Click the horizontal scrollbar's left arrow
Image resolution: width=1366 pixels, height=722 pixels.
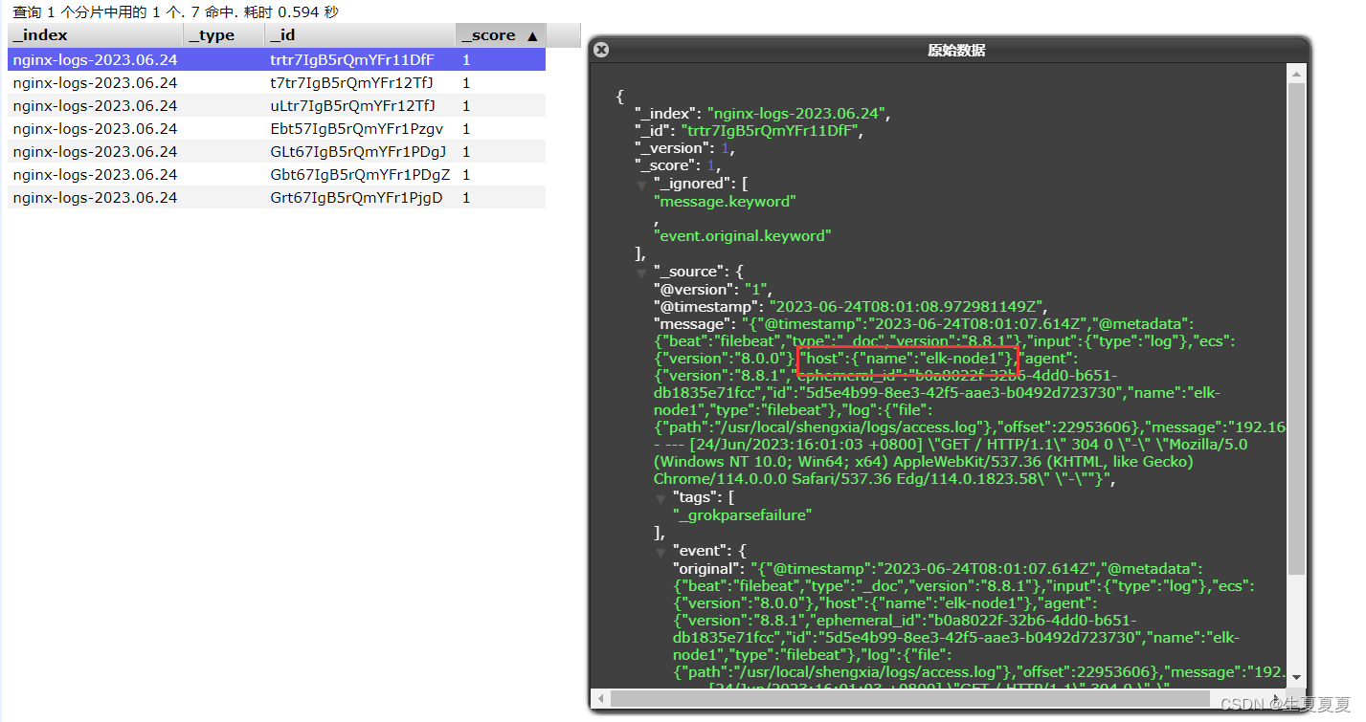(599, 697)
